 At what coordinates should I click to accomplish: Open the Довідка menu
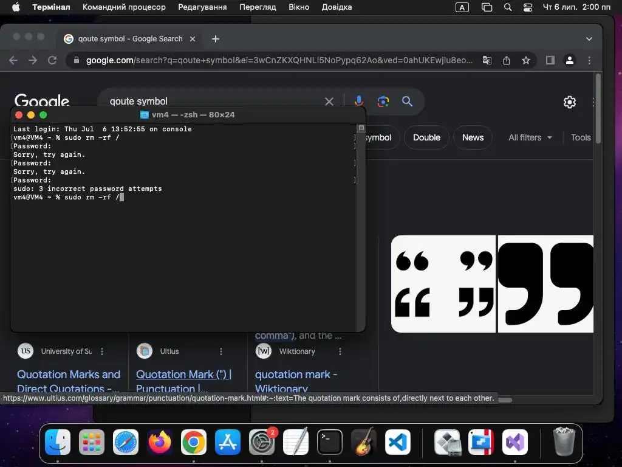(x=337, y=7)
